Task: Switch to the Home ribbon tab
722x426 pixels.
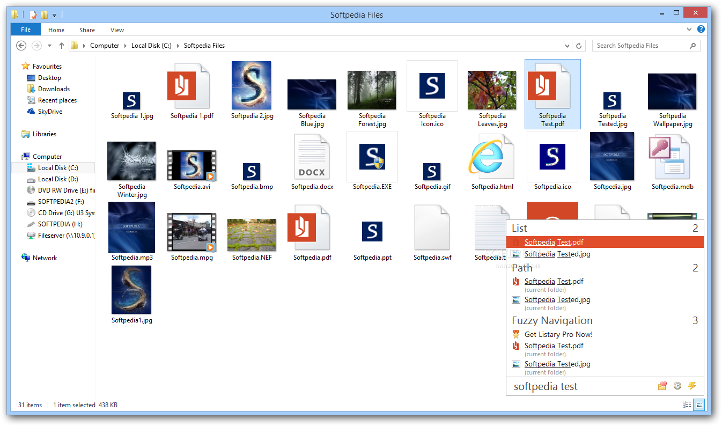Action: click(56, 30)
